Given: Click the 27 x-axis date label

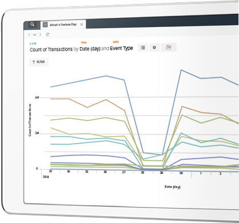Looking at the screenshot, I should point(124,172).
